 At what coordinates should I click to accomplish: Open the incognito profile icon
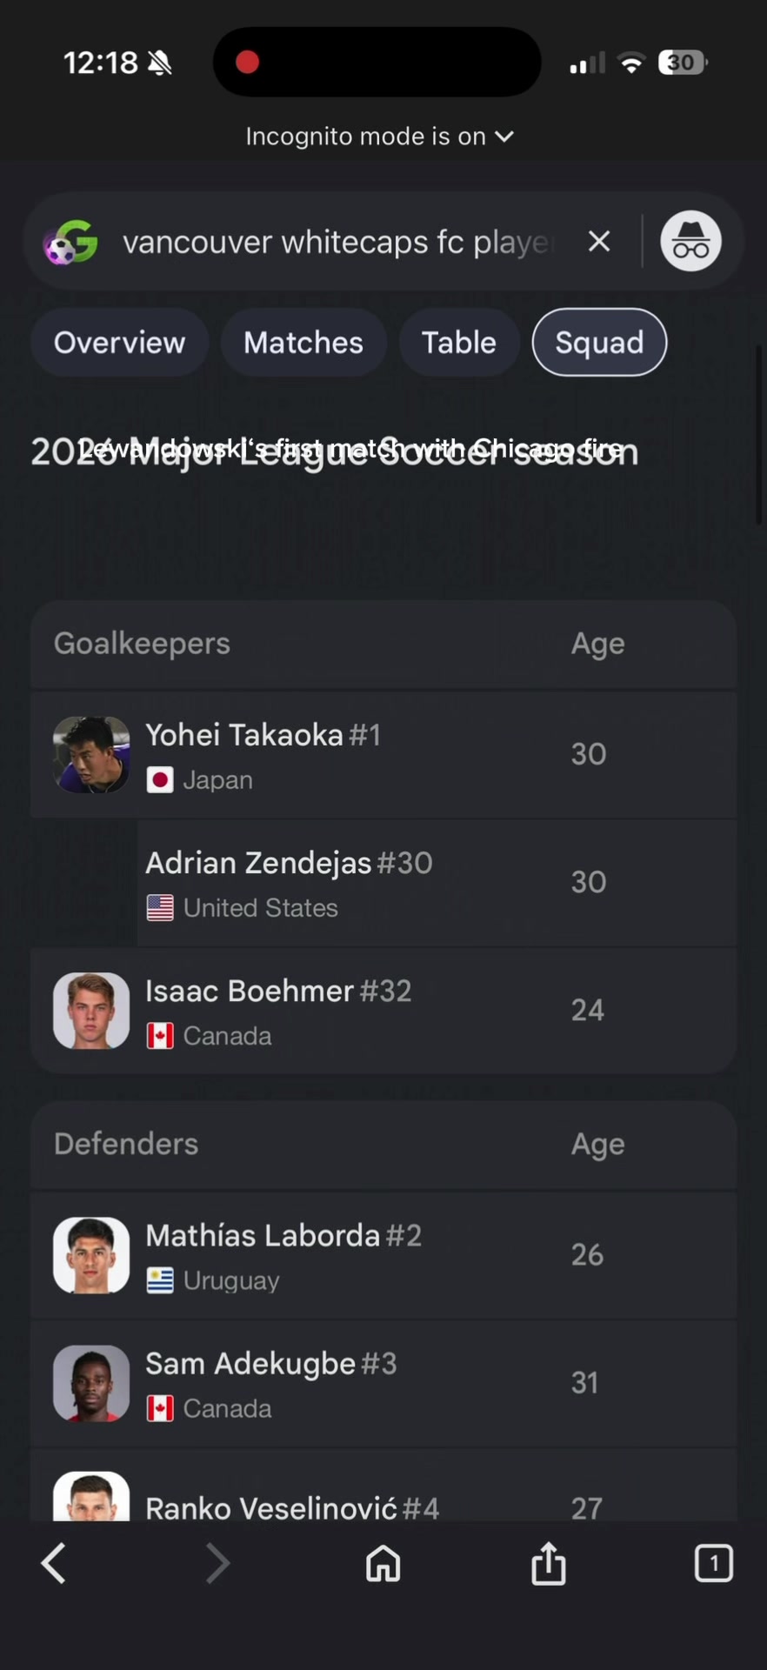691,241
